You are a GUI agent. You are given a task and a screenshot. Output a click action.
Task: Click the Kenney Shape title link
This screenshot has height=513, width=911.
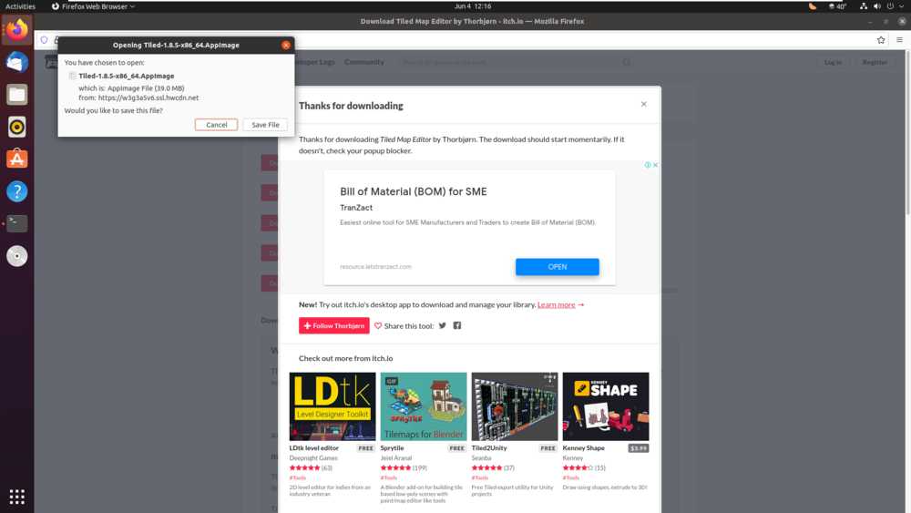click(x=583, y=448)
